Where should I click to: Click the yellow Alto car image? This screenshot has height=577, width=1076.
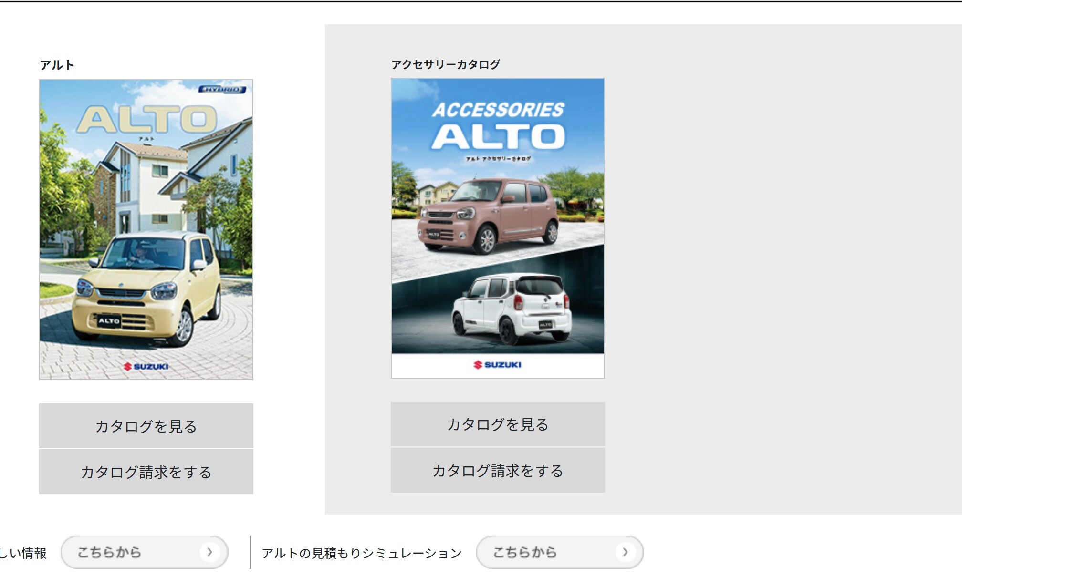[x=146, y=286]
